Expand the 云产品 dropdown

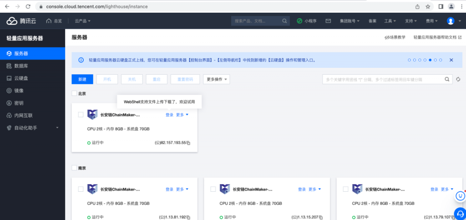pyautogui.click(x=83, y=21)
